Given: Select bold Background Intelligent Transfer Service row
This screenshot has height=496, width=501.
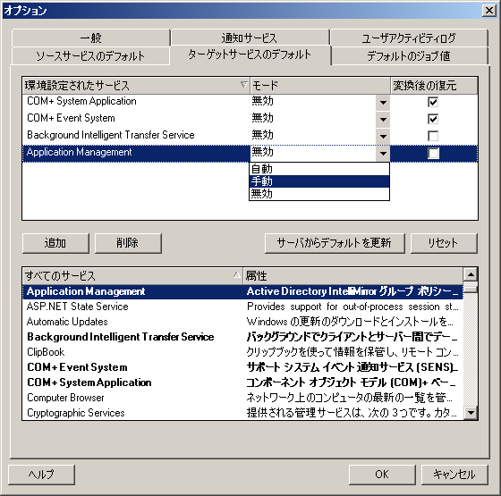Looking at the screenshot, I should click(242, 337).
